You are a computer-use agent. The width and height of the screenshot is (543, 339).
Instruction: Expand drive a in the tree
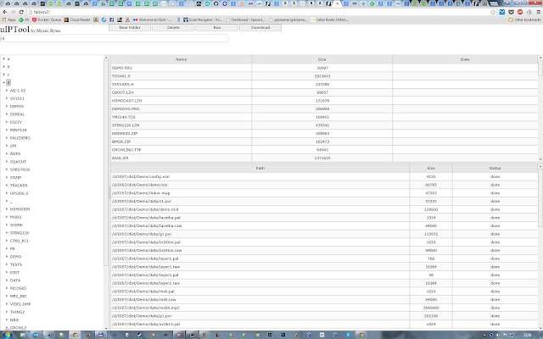click(3, 58)
